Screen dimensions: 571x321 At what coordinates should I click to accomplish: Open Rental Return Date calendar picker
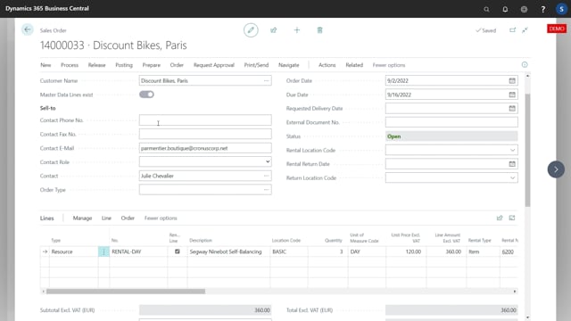pyautogui.click(x=512, y=164)
